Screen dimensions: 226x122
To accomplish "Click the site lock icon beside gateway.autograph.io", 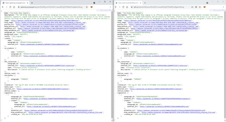I will click(x=19, y=7).
